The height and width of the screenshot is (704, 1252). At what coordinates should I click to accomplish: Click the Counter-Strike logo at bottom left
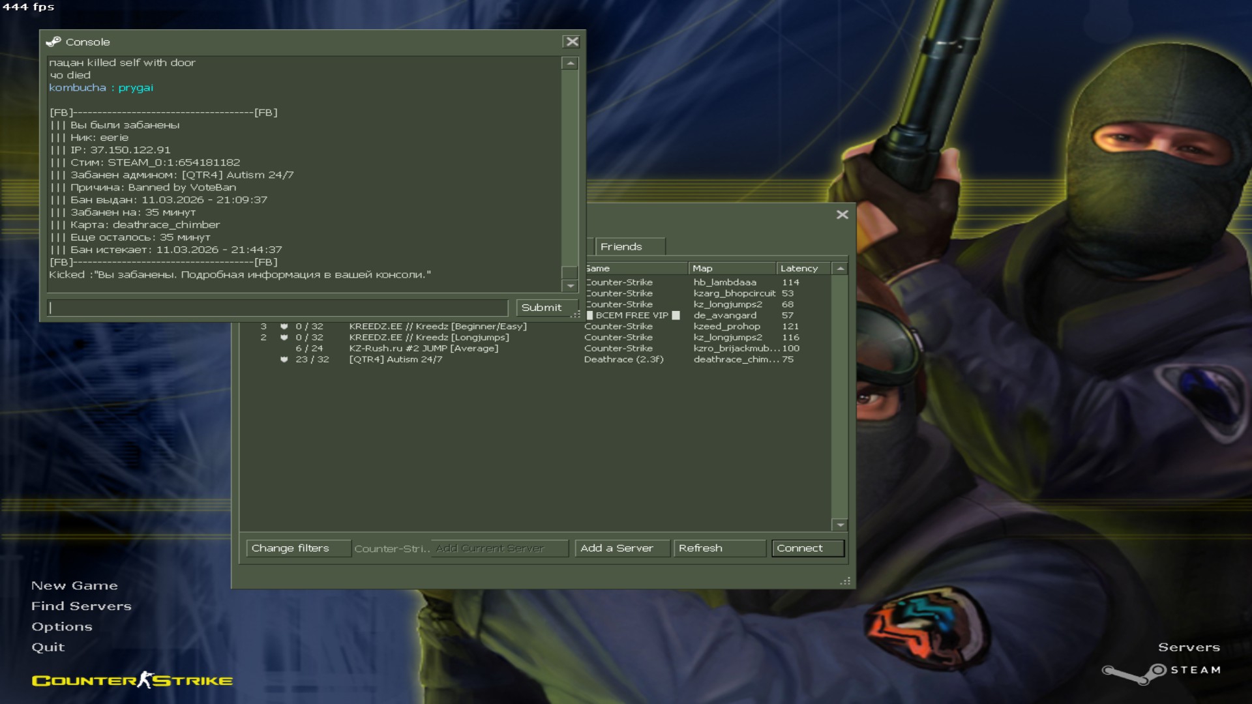[x=132, y=681]
